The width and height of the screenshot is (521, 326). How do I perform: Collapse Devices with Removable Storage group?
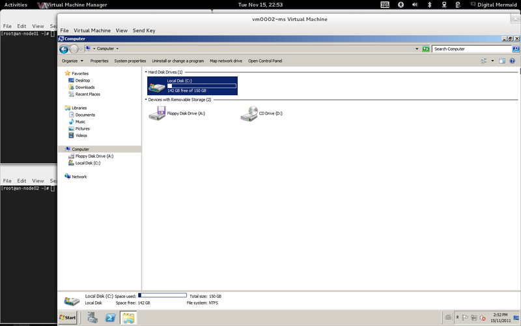[146, 100]
